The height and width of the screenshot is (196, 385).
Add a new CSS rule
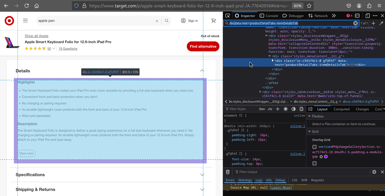click(x=278, y=109)
